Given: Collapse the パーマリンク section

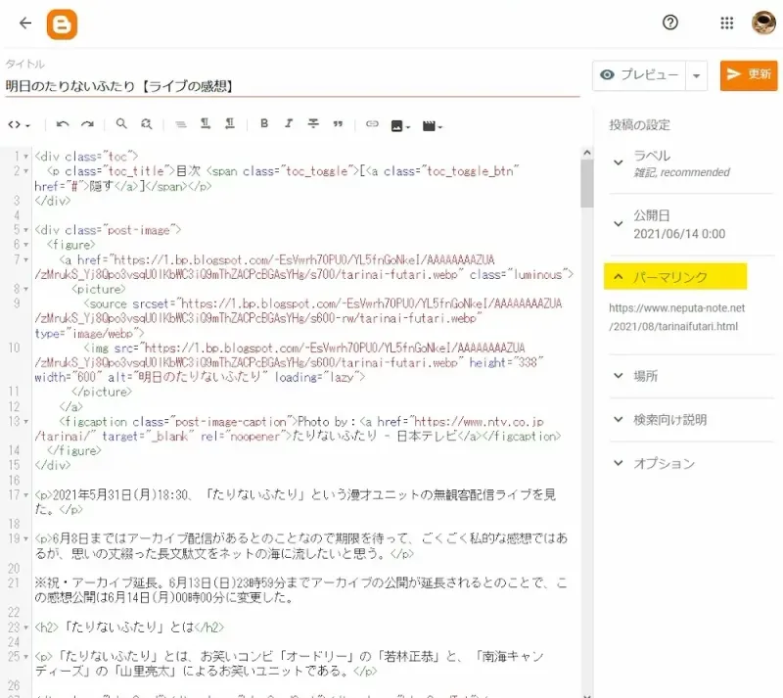Looking at the screenshot, I should click(618, 277).
